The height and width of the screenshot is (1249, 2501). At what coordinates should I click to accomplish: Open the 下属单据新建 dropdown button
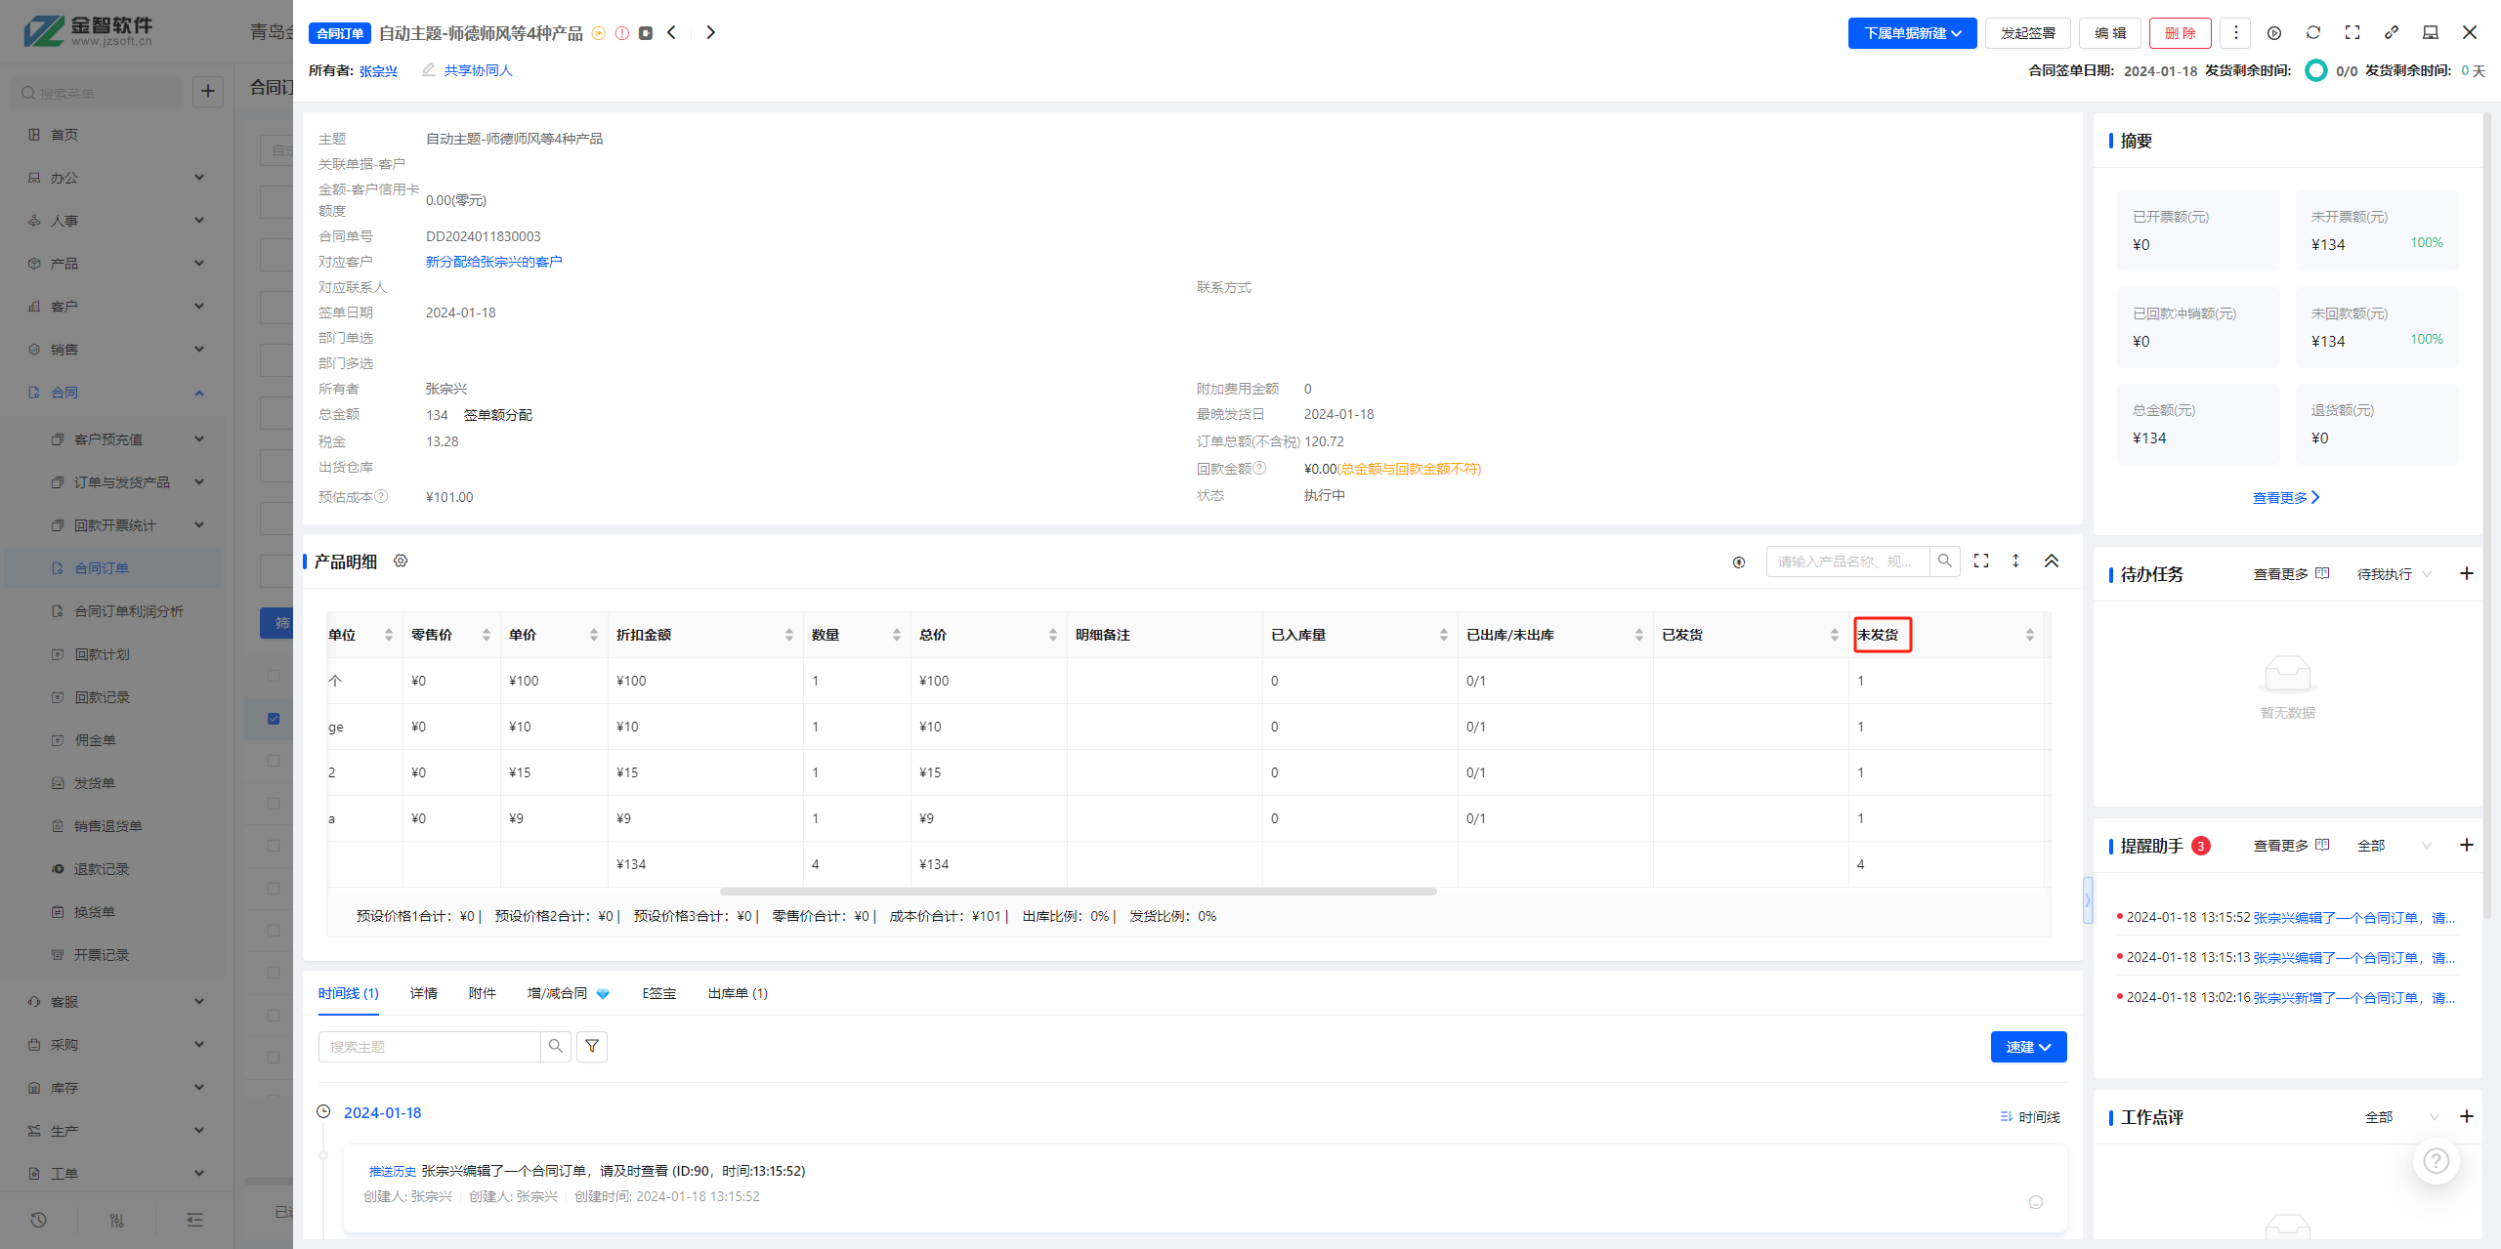pyautogui.click(x=1912, y=33)
